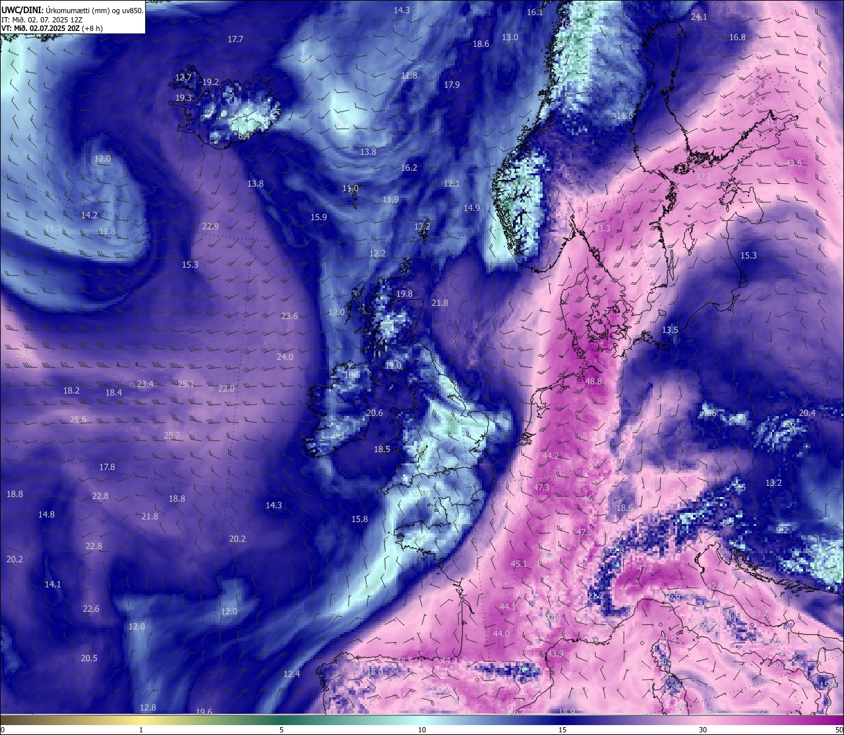Click the 47.2 value on the map
The image size is (844, 735).
(645, 569)
